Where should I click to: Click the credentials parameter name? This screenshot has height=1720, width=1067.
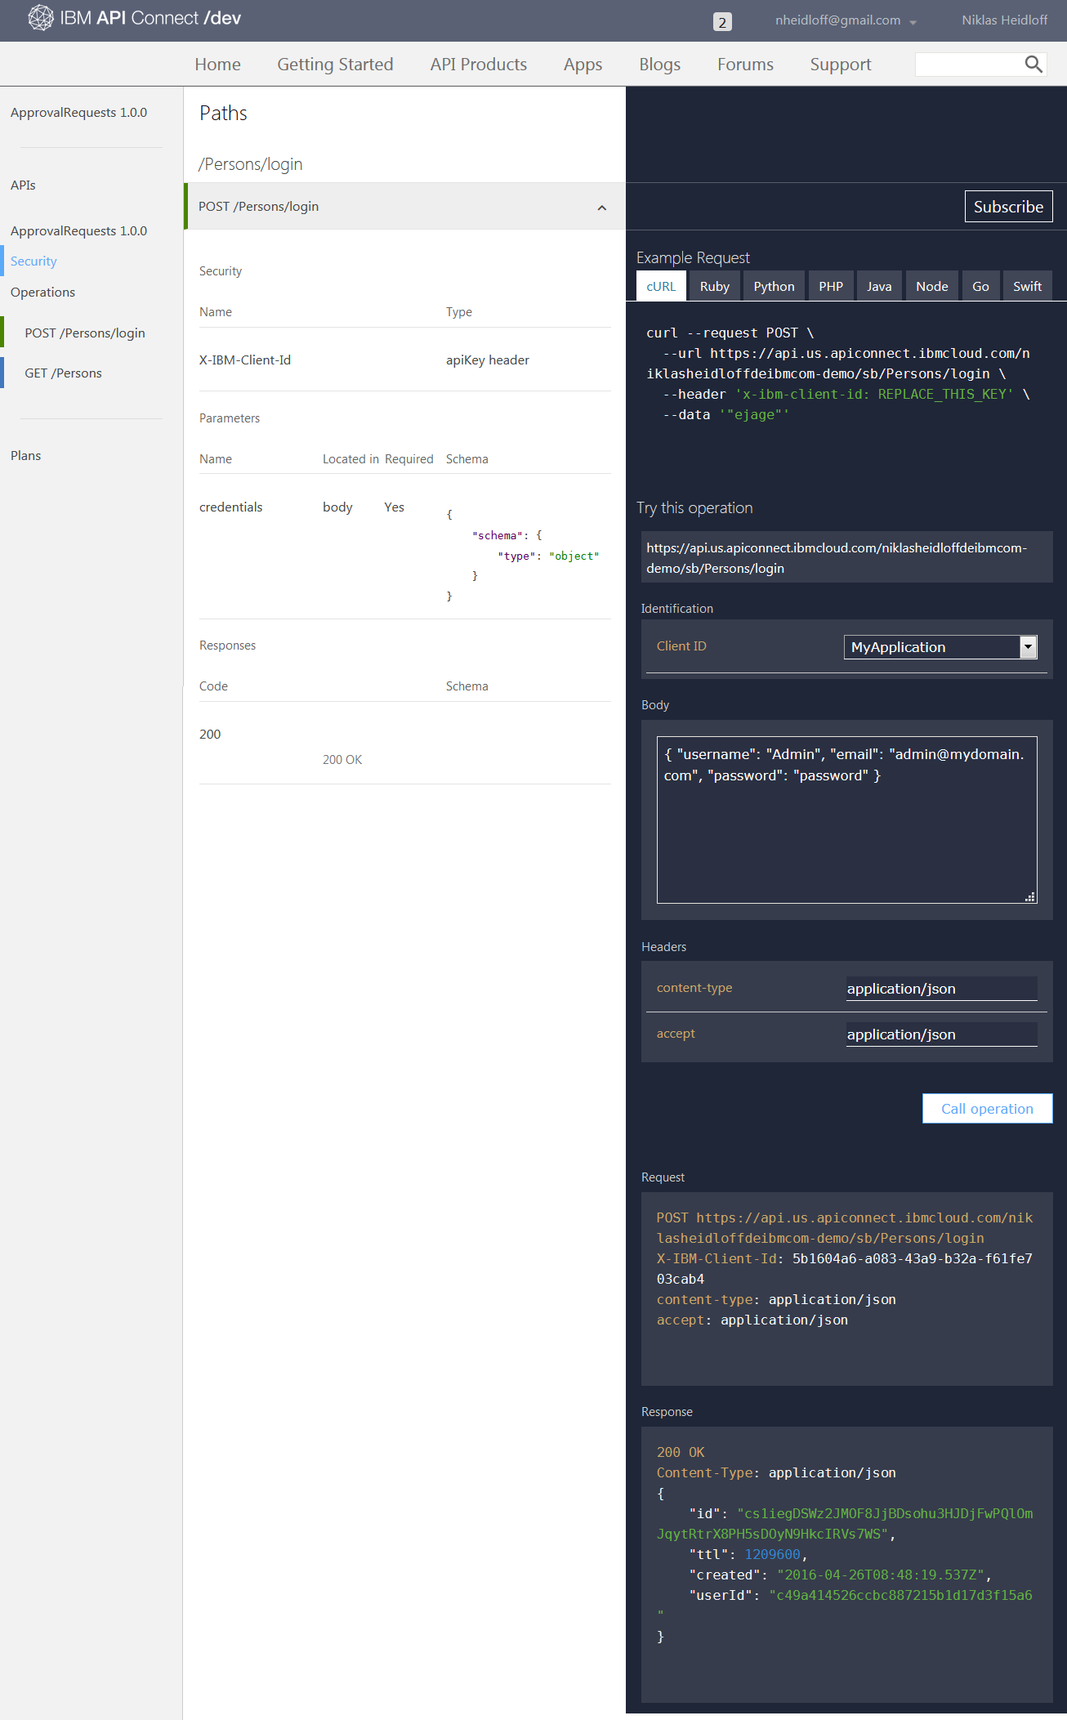point(231,507)
